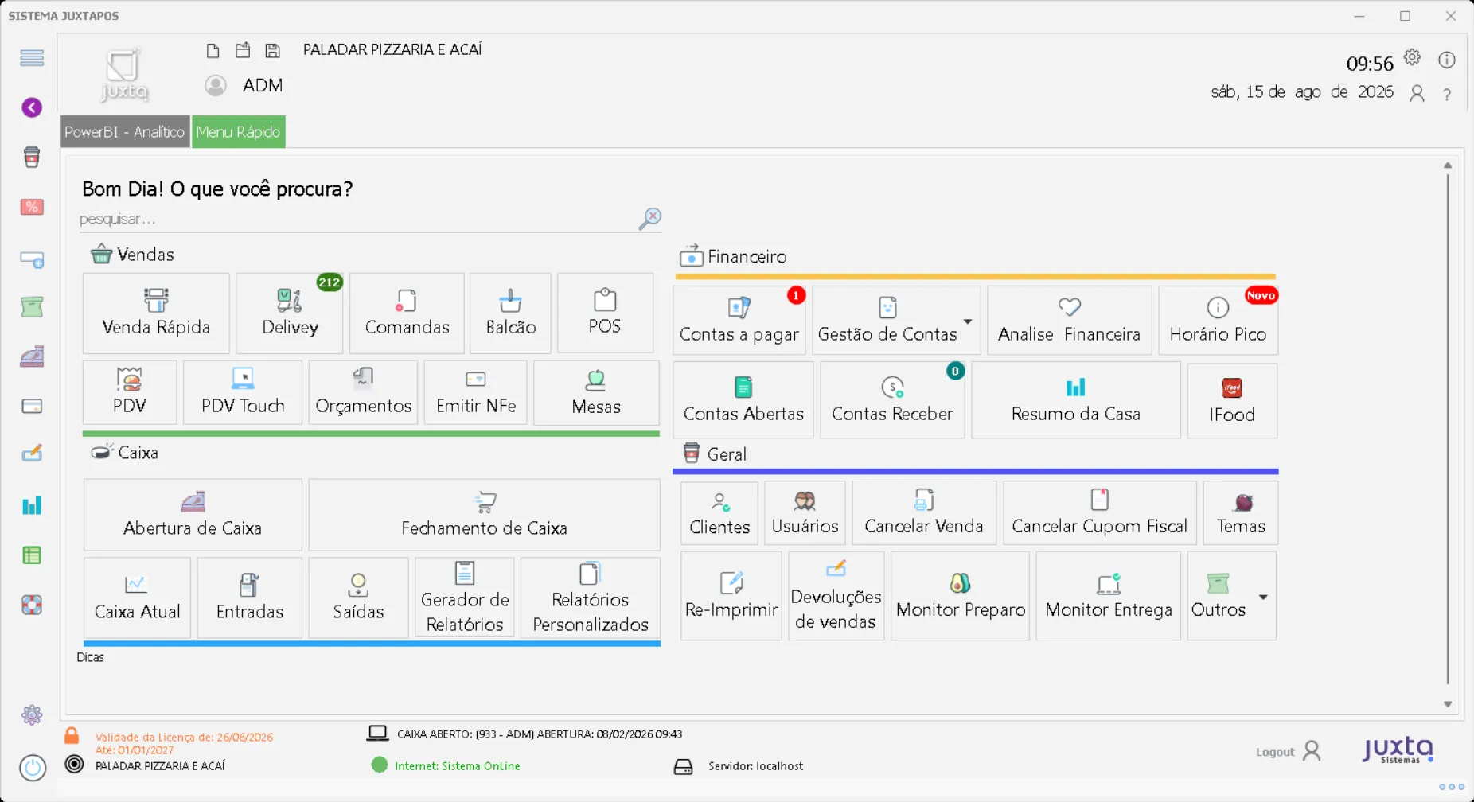Select the Balcão tile
Viewport: 1474px width, 802px height.
[x=510, y=313]
